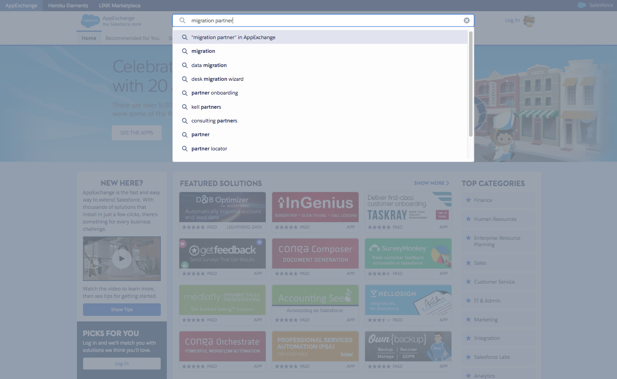Viewport: 617px width, 379px height.
Task: Open the Analytics category
Action: (x=485, y=376)
